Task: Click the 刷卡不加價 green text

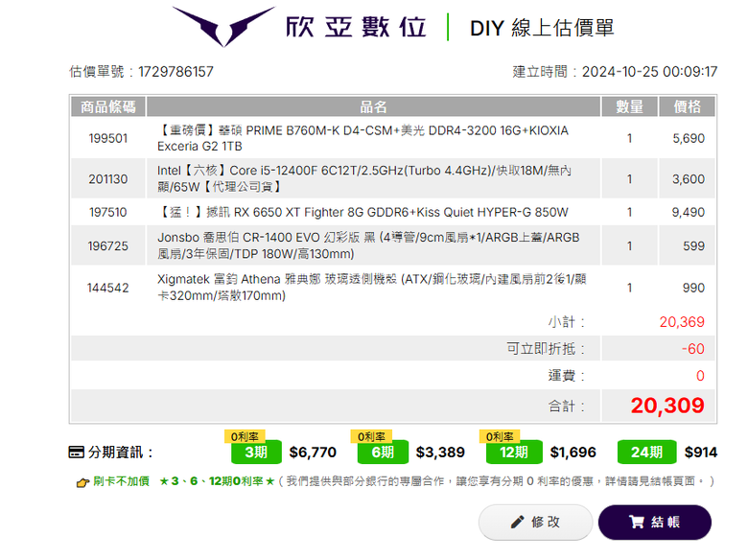Action: [x=121, y=481]
